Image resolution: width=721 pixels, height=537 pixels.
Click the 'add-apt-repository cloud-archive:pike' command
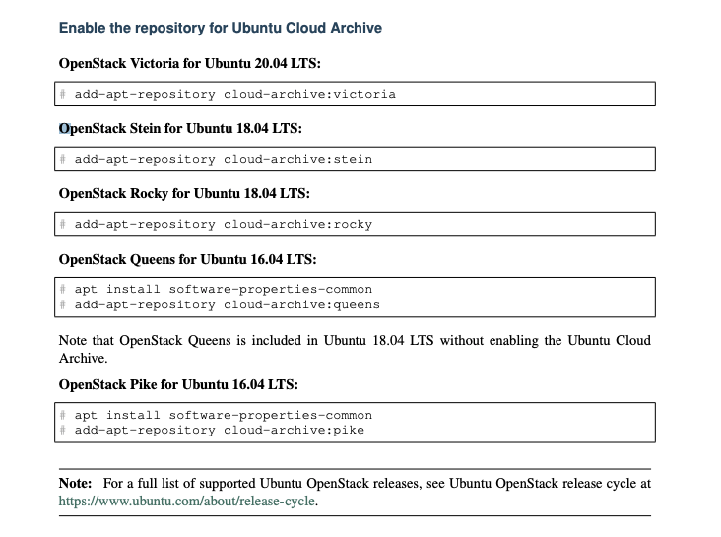point(220,430)
